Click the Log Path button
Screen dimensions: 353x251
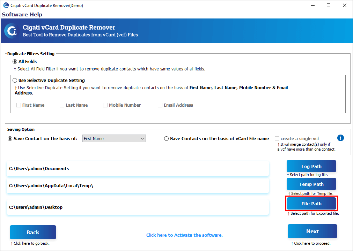click(311, 166)
